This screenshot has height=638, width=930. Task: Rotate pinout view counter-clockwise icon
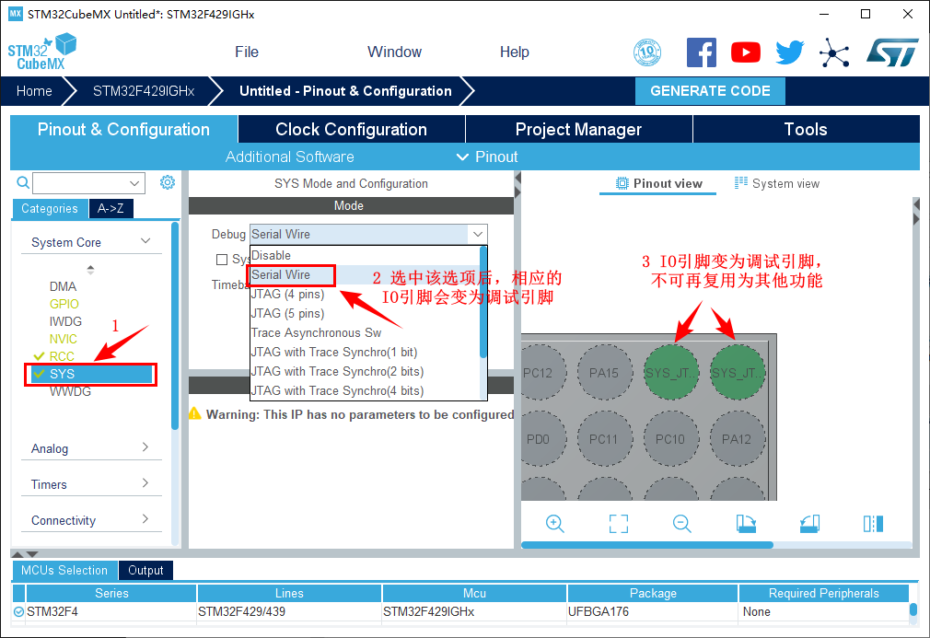tap(809, 524)
